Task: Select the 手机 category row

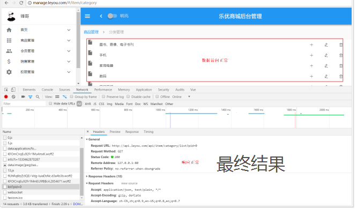Action: coord(215,55)
